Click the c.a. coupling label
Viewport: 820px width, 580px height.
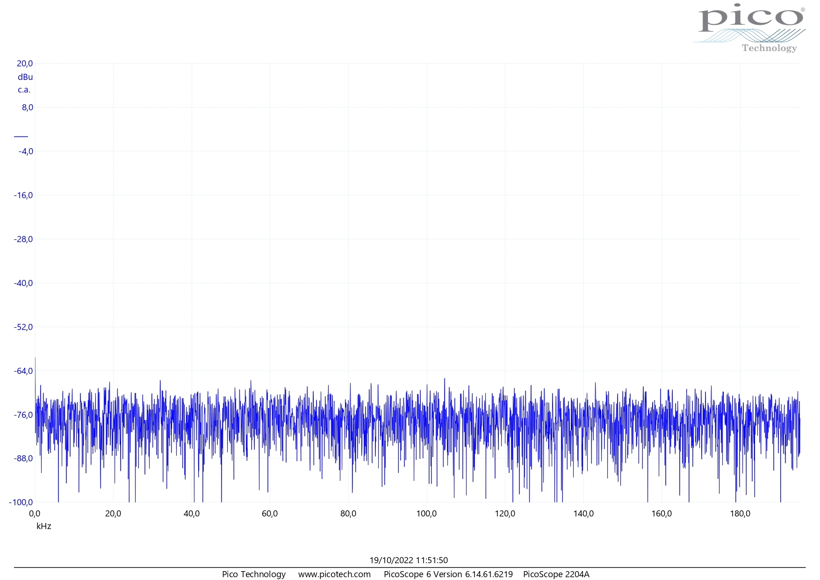[24, 90]
